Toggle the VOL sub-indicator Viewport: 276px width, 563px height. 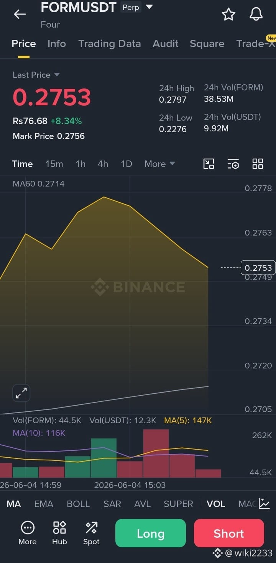pyautogui.click(x=216, y=504)
